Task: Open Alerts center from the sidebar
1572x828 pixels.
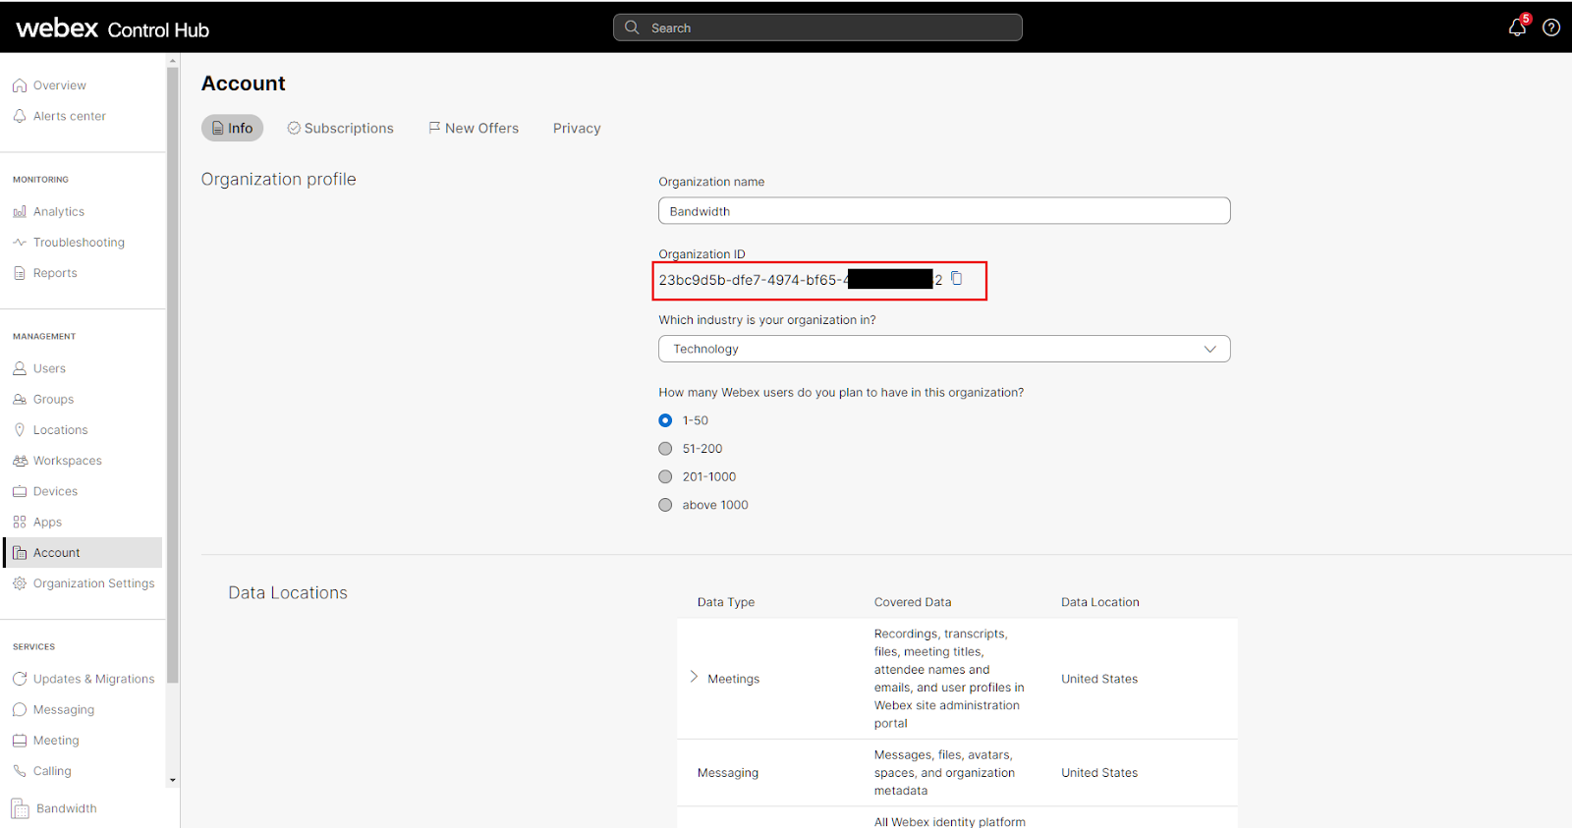Action: point(70,116)
